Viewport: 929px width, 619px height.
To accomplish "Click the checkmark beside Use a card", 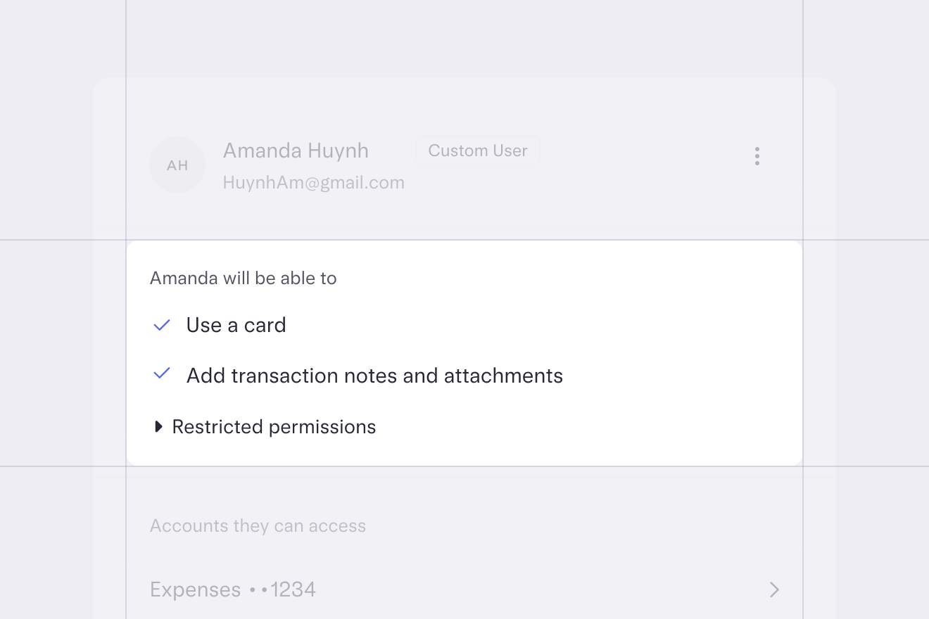I will click(162, 325).
